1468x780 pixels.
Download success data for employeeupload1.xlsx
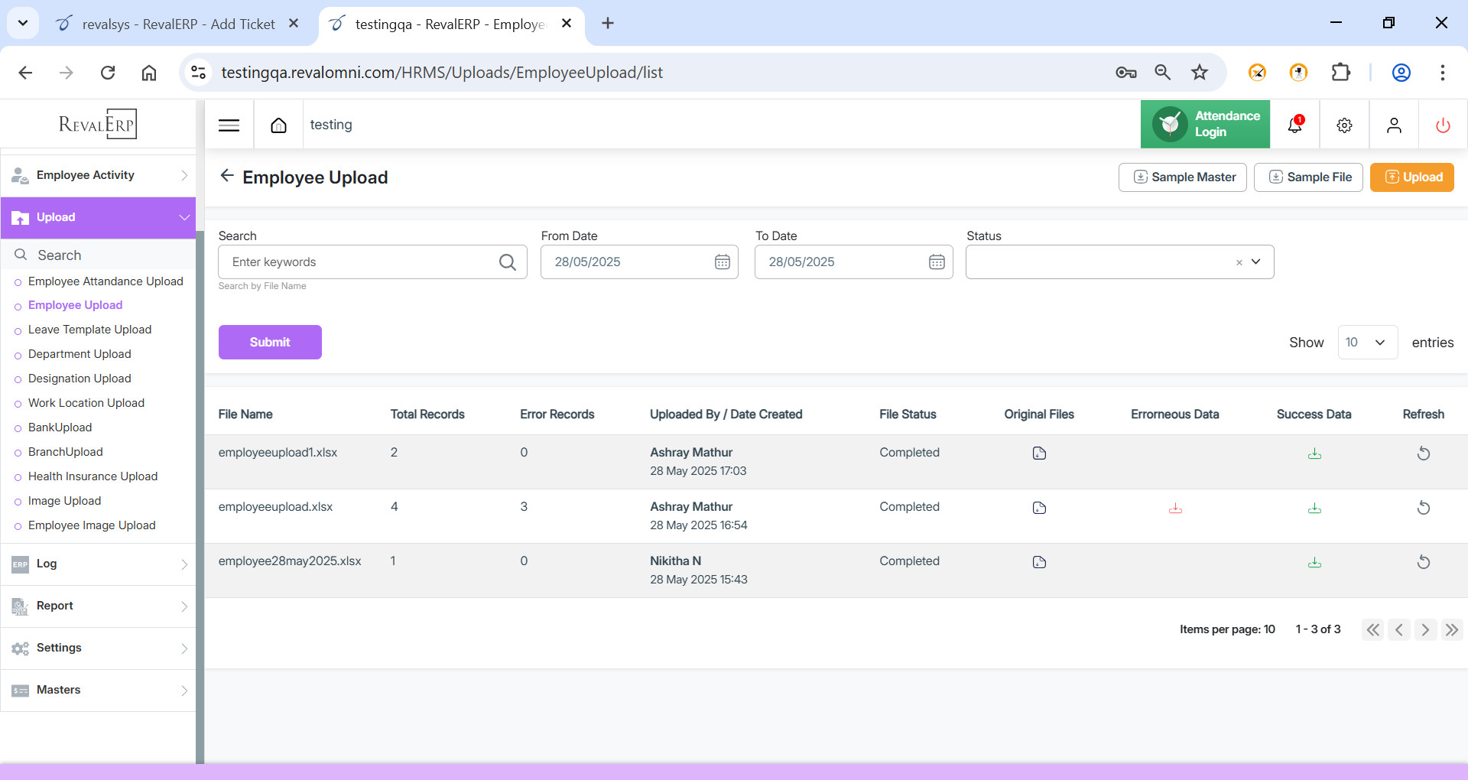point(1314,454)
